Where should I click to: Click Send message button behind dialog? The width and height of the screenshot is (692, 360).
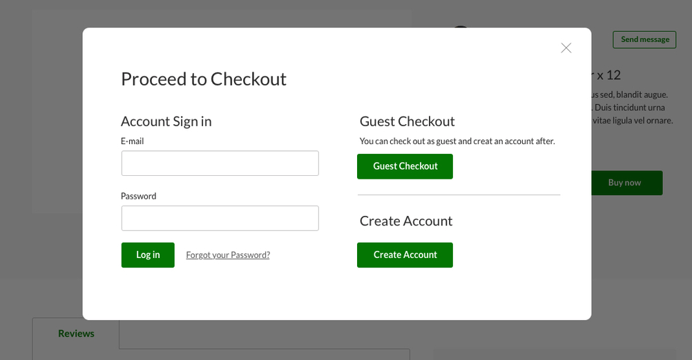coord(644,40)
